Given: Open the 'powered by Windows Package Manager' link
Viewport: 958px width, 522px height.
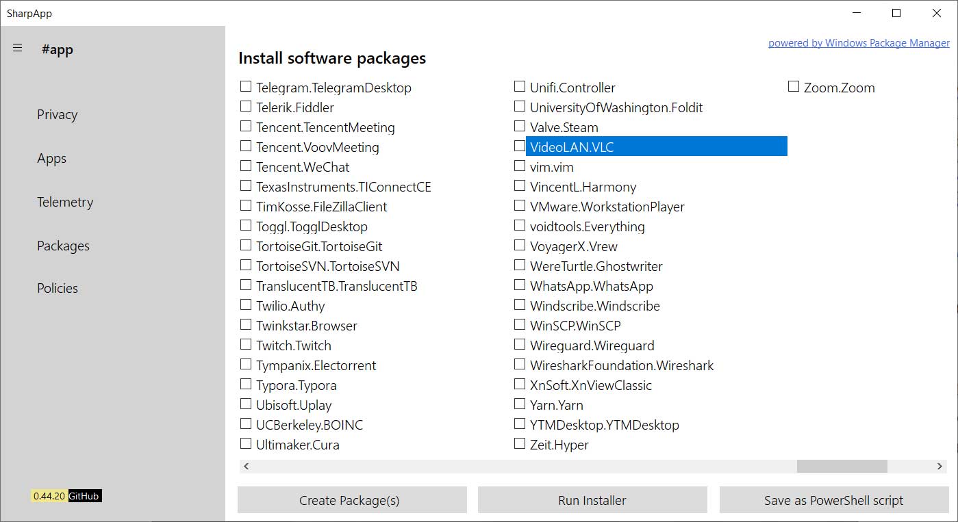Looking at the screenshot, I should [859, 43].
